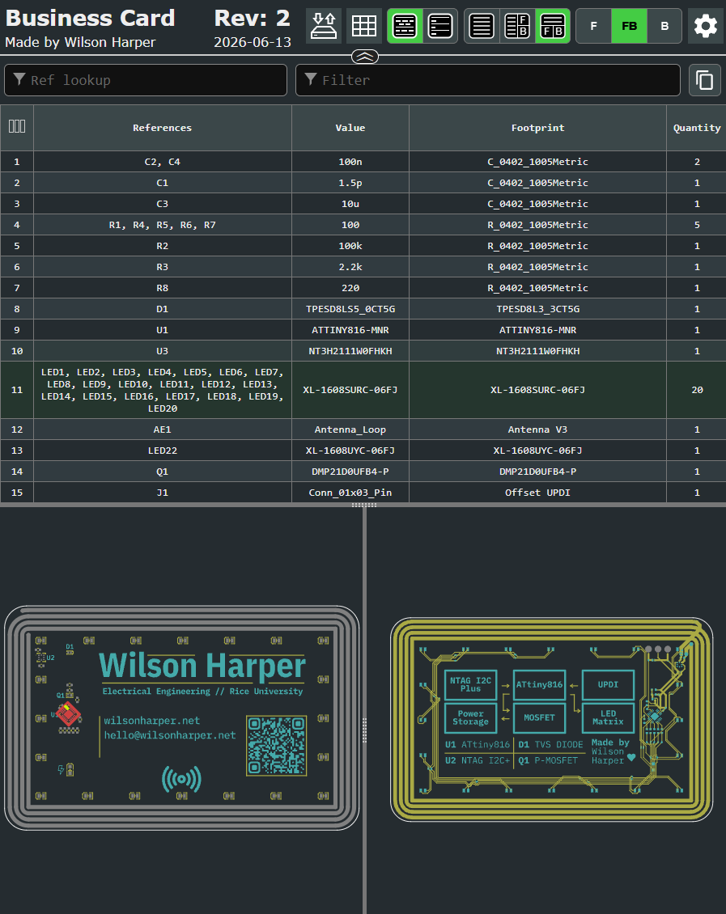Select the R8 reference cell
Screen dimensions: 726x914
pos(162,287)
